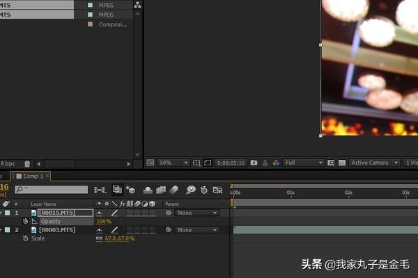Open the Full resolution dropdown
This screenshot has height=278, width=418.
[303, 163]
